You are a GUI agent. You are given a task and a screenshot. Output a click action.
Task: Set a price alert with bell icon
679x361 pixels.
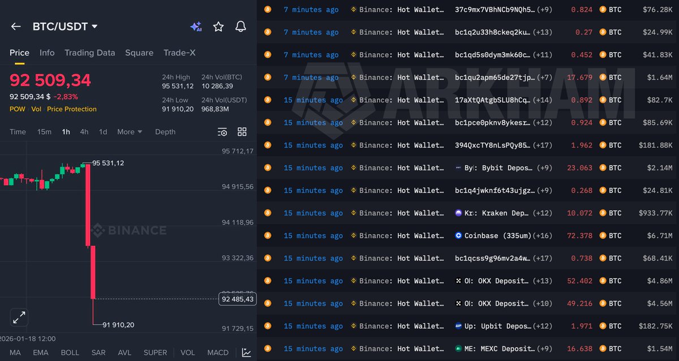[240, 27]
